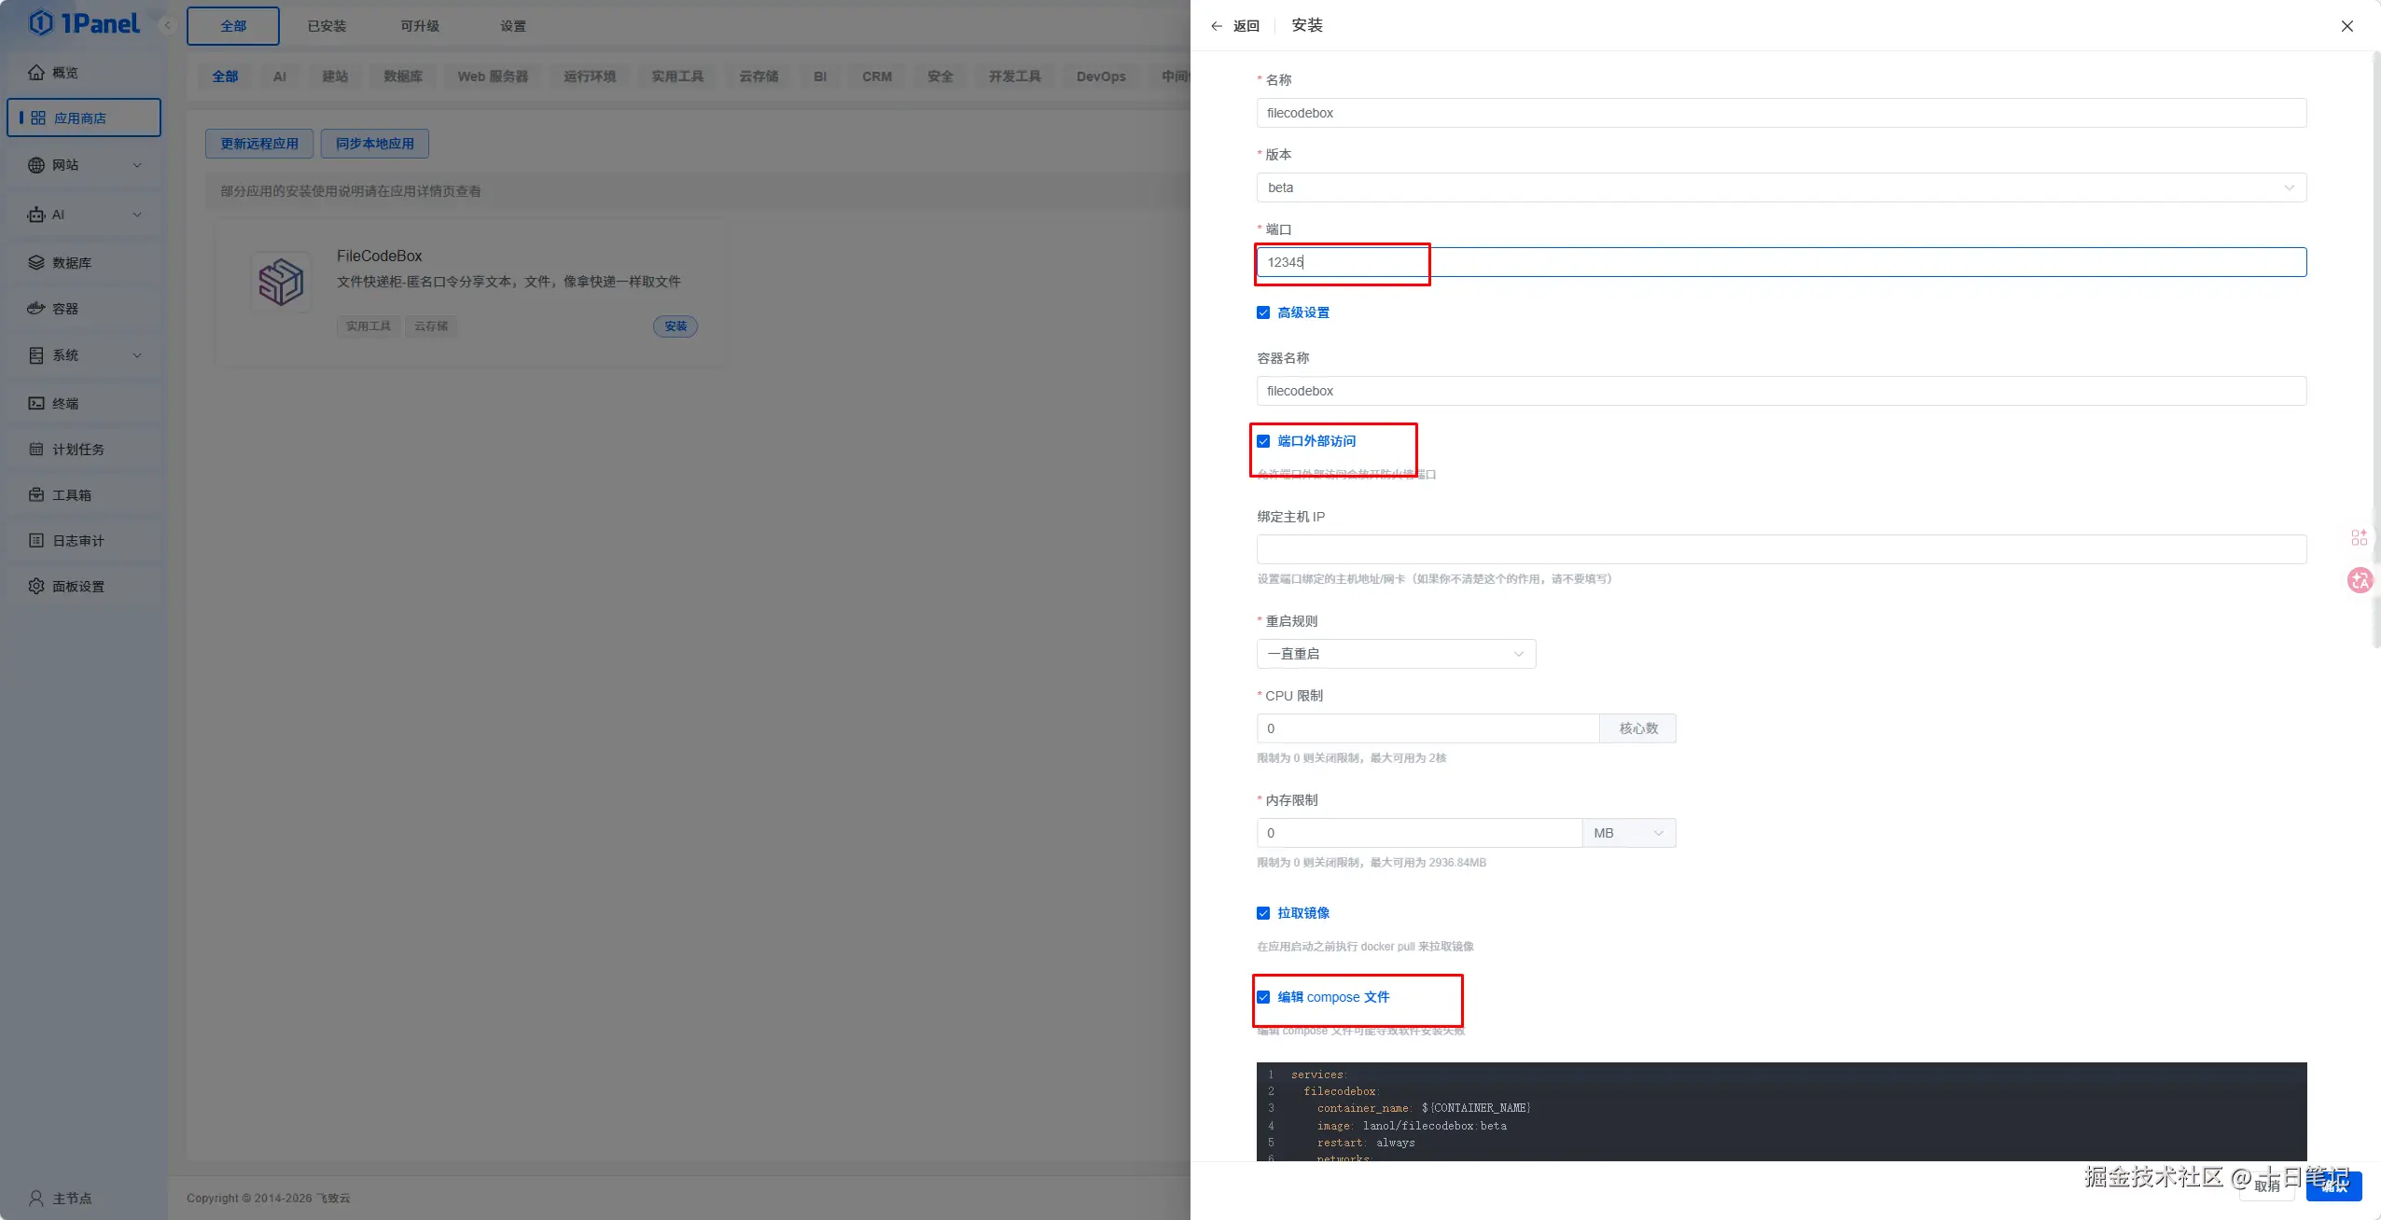2381x1220 pixels.
Task: Click the grid sparkle icon on the right edge
Action: pos(2359,537)
